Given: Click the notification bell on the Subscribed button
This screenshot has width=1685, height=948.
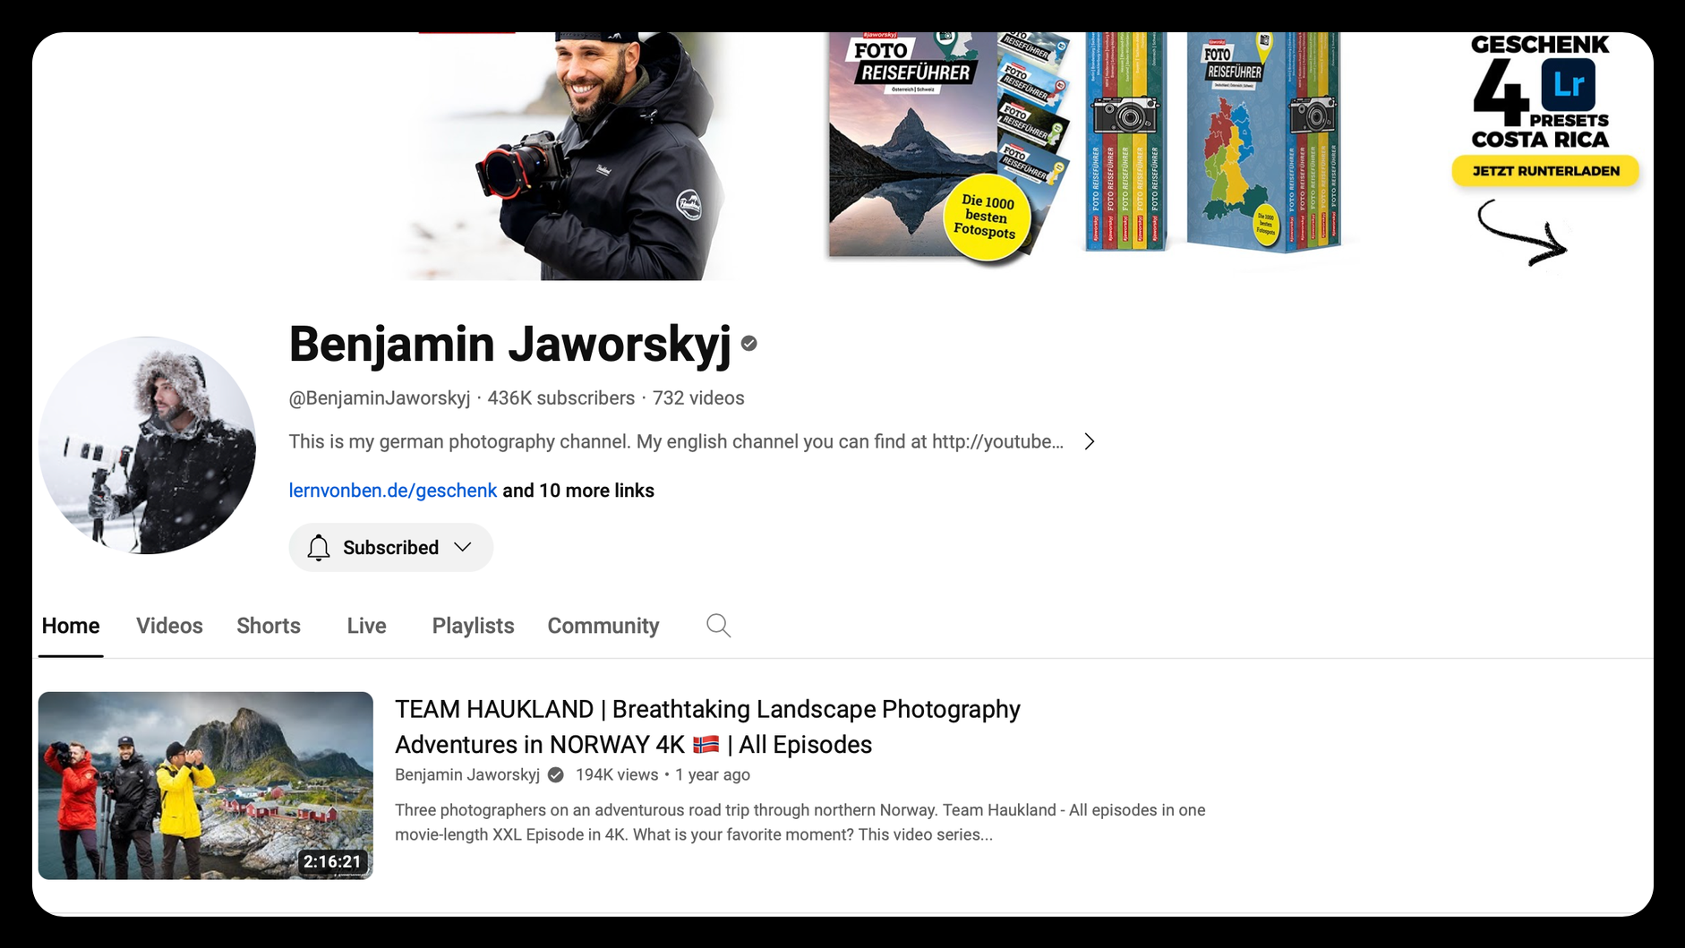Looking at the screenshot, I should coord(319,547).
